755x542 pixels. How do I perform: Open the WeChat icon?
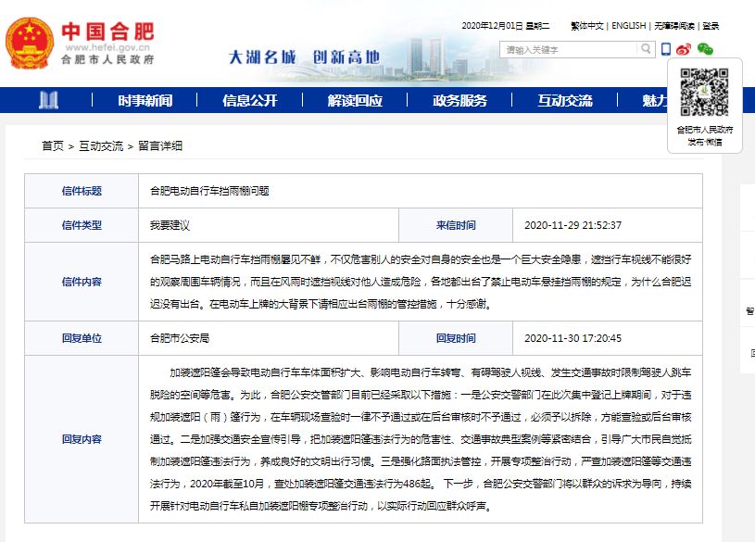[705, 49]
